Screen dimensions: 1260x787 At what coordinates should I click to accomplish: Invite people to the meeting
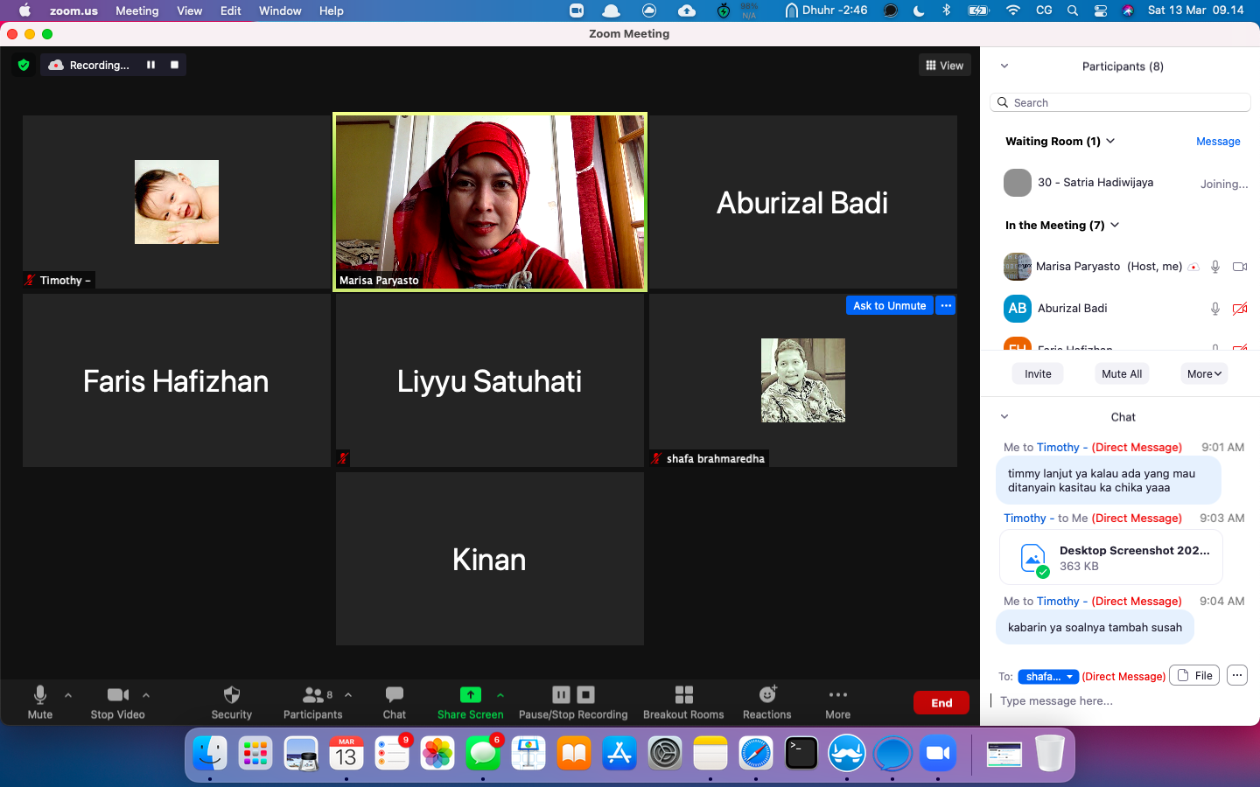point(1038,373)
